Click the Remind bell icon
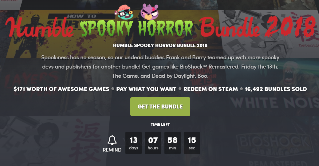 pyautogui.click(x=112, y=140)
